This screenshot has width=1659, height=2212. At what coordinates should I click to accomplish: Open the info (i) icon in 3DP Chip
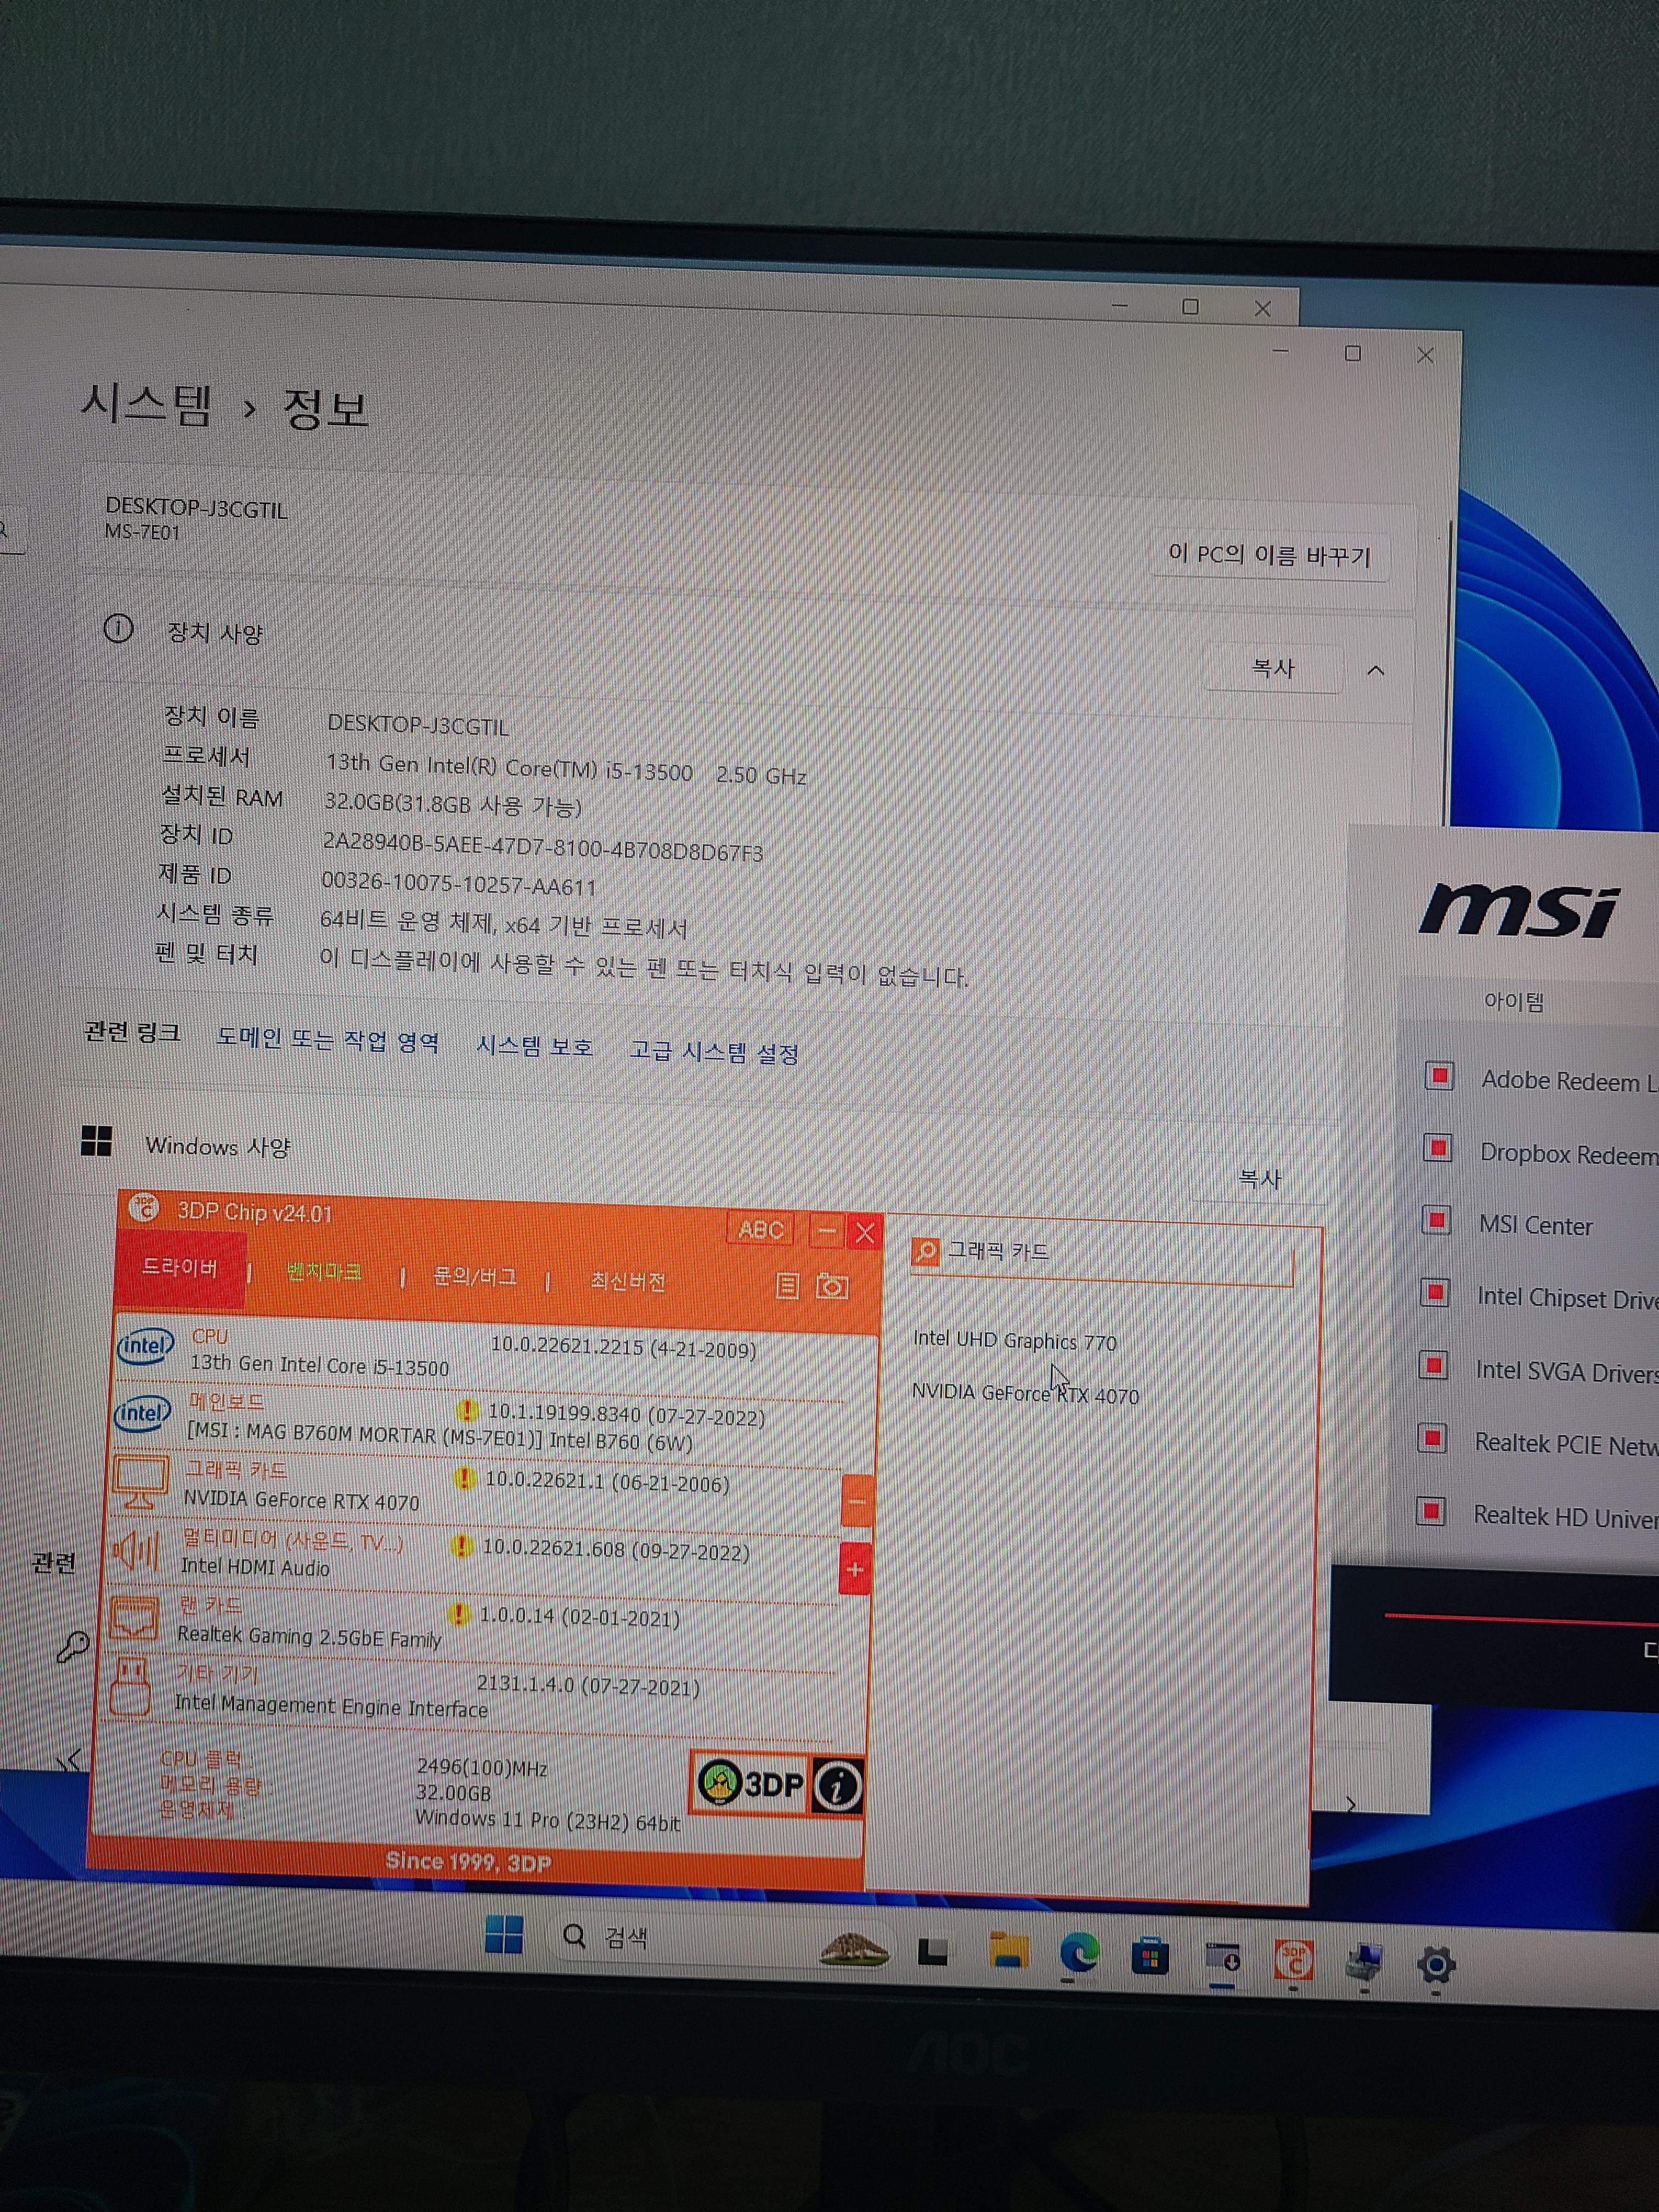pos(837,1787)
